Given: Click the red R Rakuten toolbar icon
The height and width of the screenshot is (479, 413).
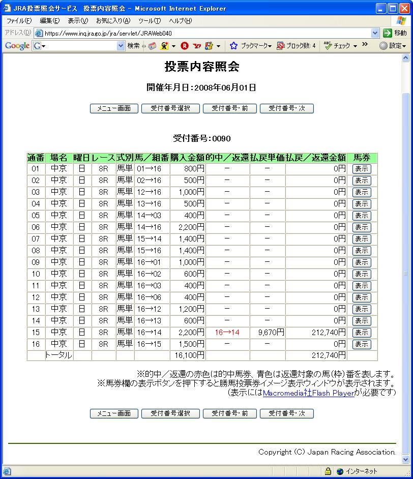Looking at the screenshot, I should click(x=185, y=46).
